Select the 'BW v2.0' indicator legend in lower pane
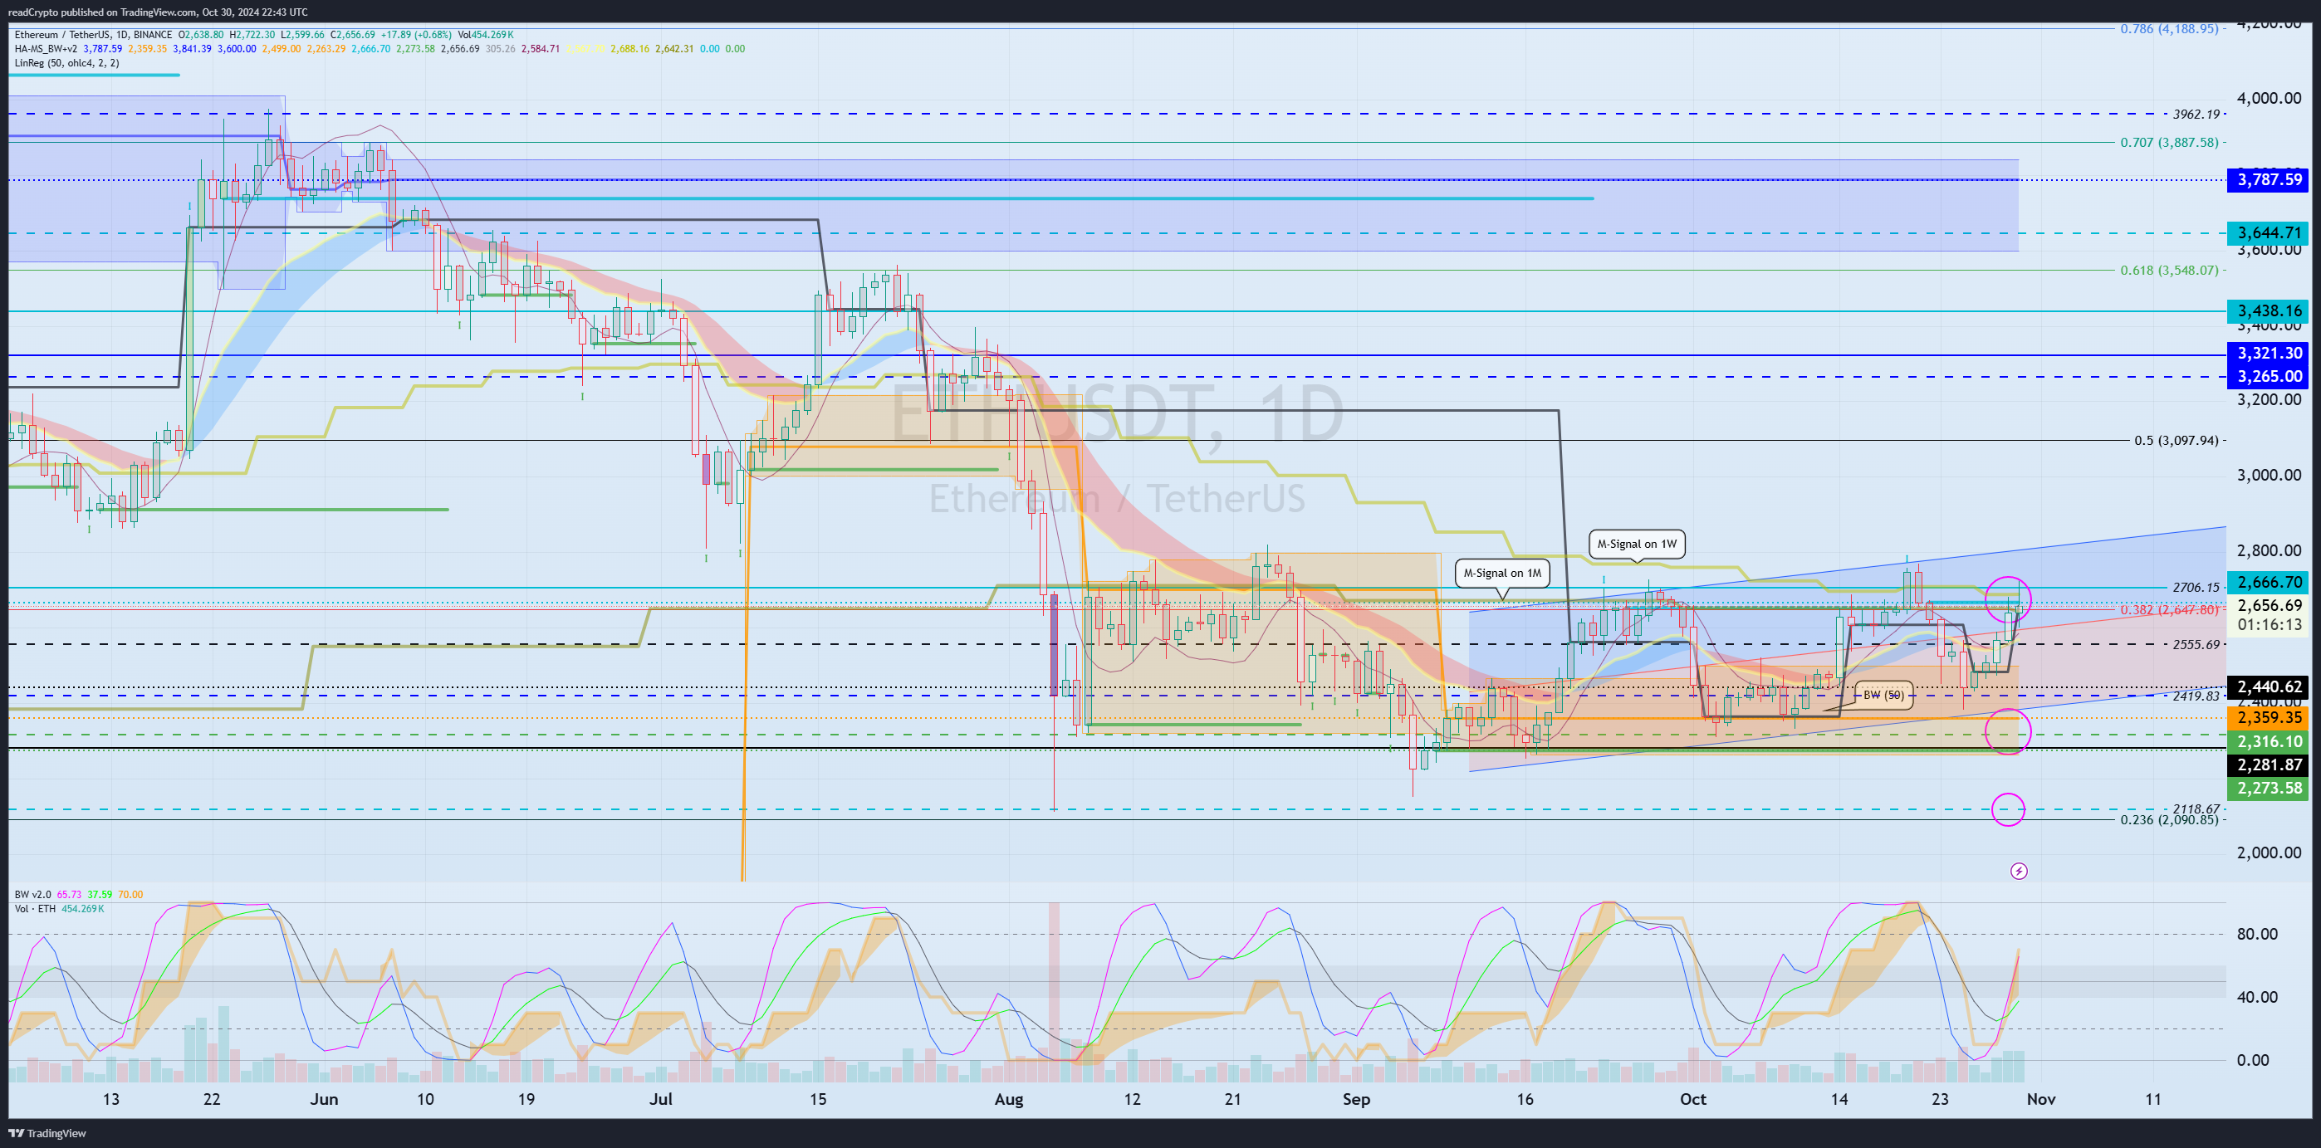Image resolution: width=2321 pixels, height=1148 pixels. [x=32, y=894]
